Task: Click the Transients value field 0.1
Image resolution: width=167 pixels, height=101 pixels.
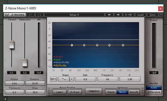Action: tap(15, 92)
